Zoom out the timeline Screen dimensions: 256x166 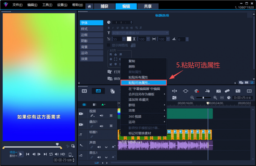click(x=192, y=98)
